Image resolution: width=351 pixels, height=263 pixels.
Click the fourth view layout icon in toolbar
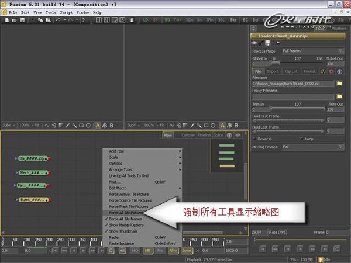pos(122,20)
